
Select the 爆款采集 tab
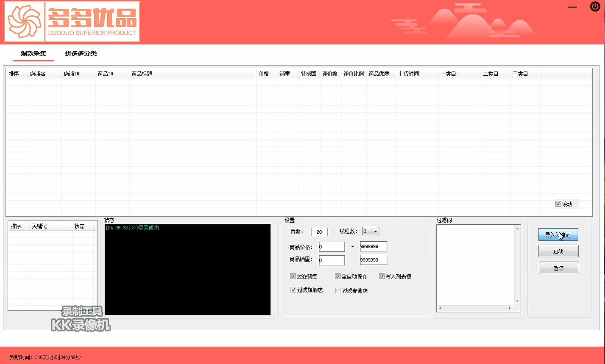click(33, 54)
